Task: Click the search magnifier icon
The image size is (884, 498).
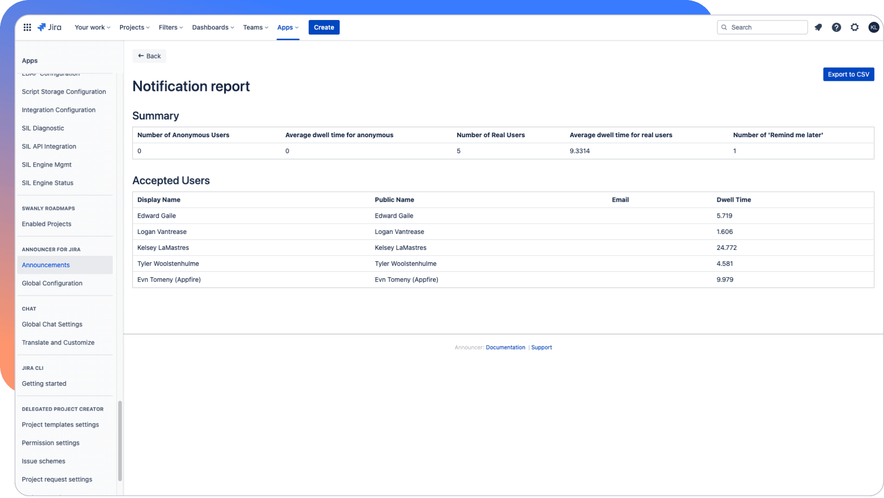Action: click(x=724, y=27)
